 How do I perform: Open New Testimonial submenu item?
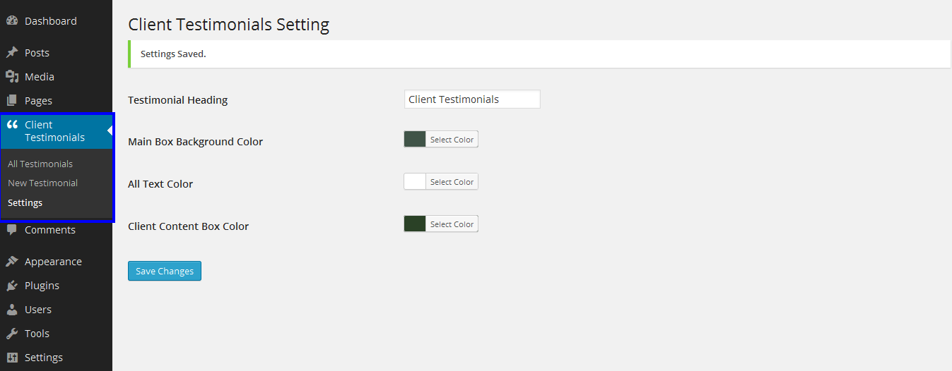pyautogui.click(x=42, y=183)
